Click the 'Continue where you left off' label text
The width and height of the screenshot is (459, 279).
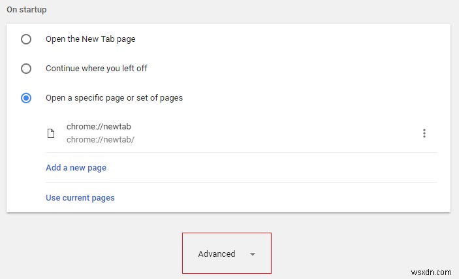(x=101, y=69)
